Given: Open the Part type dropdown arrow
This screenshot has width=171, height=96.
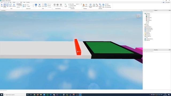Looking at the screenshot, I should tap(36, 7).
